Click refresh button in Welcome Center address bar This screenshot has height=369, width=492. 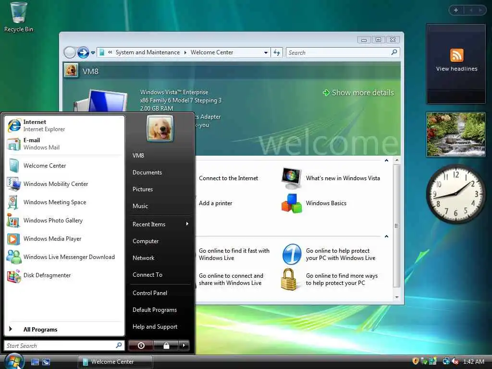277,52
